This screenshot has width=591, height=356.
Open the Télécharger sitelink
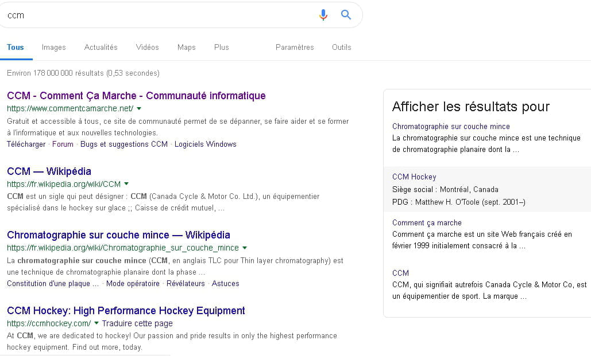coord(26,144)
